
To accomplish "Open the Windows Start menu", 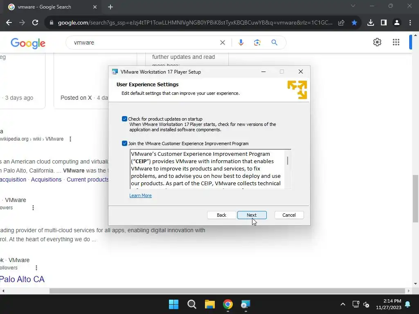I will [x=173, y=304].
